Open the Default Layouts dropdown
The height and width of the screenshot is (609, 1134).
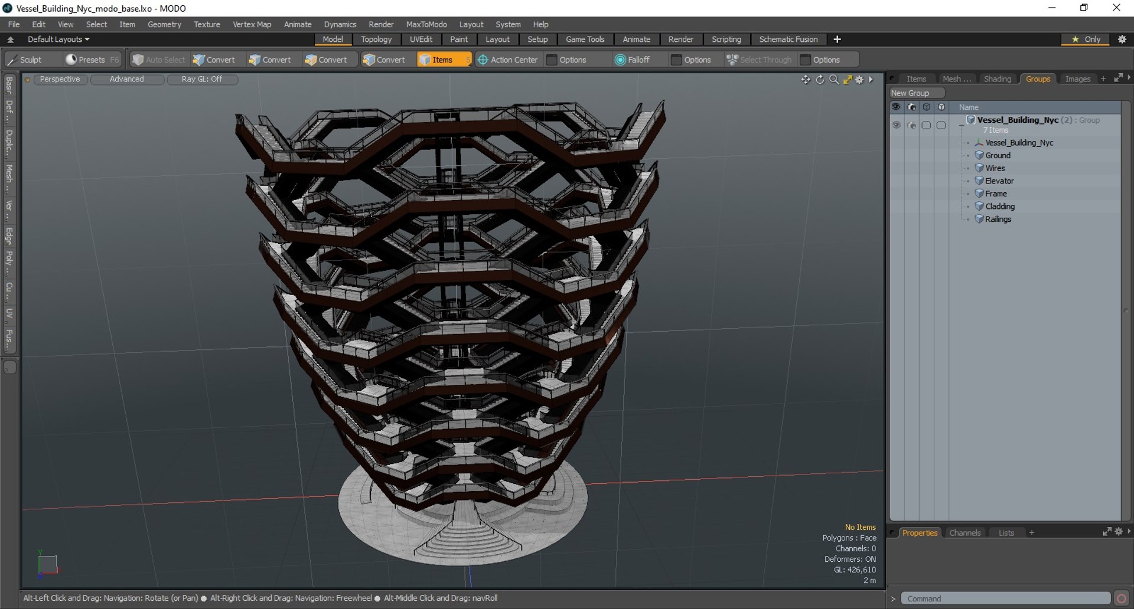[x=58, y=40]
